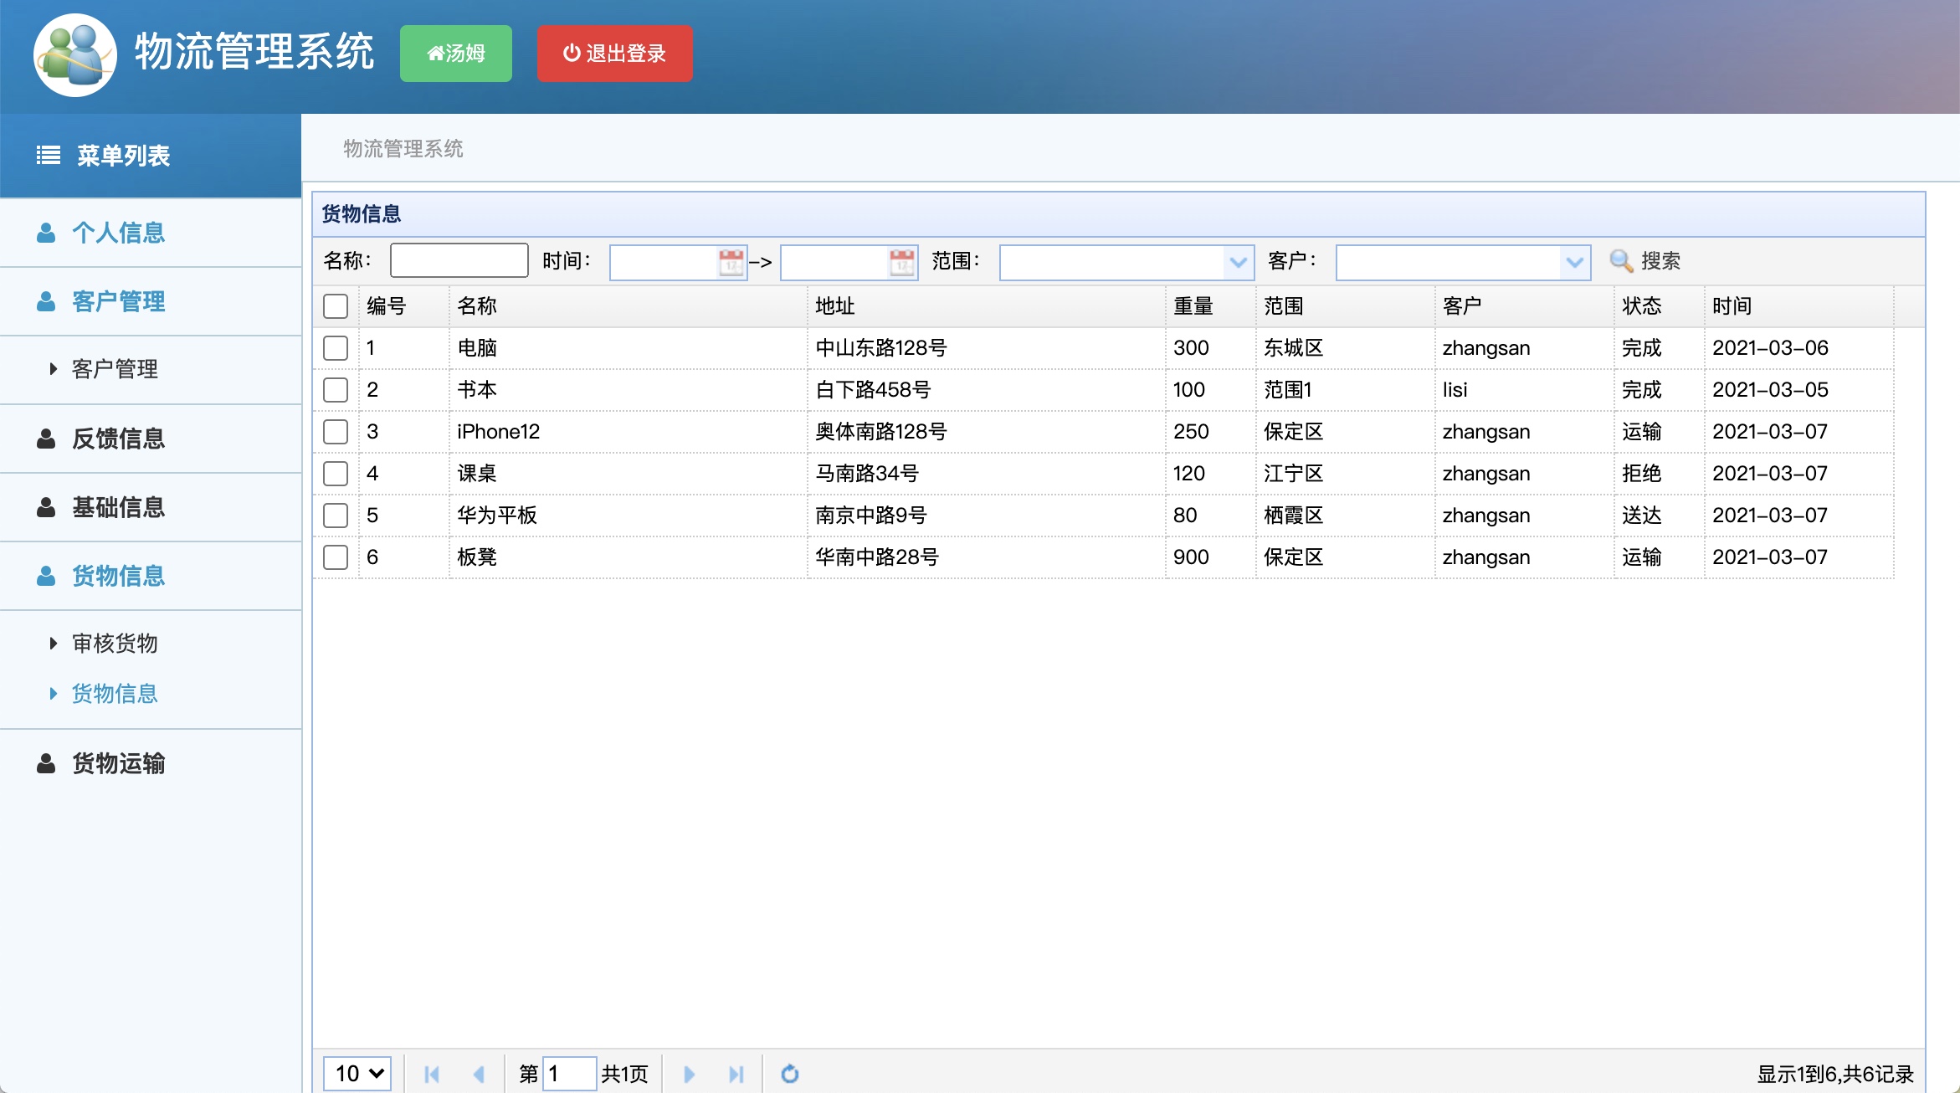
Task: Jump to the last page using pagination arrow
Action: (x=737, y=1073)
